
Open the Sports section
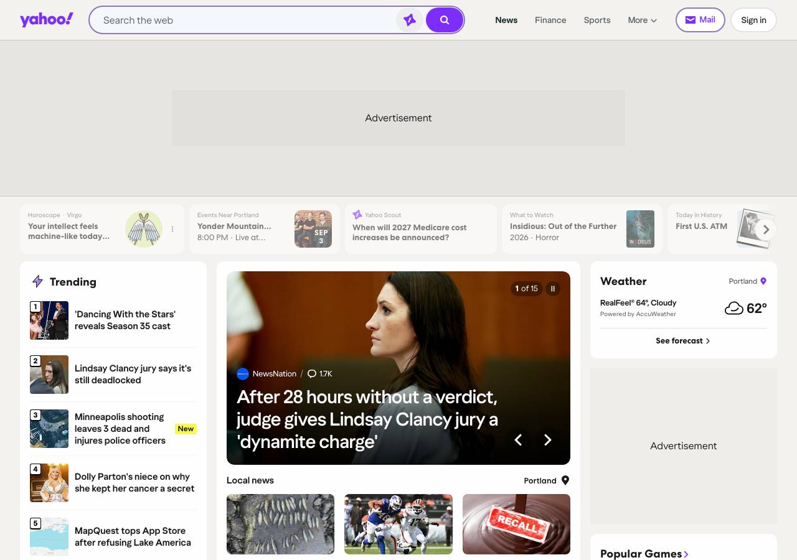click(x=597, y=20)
